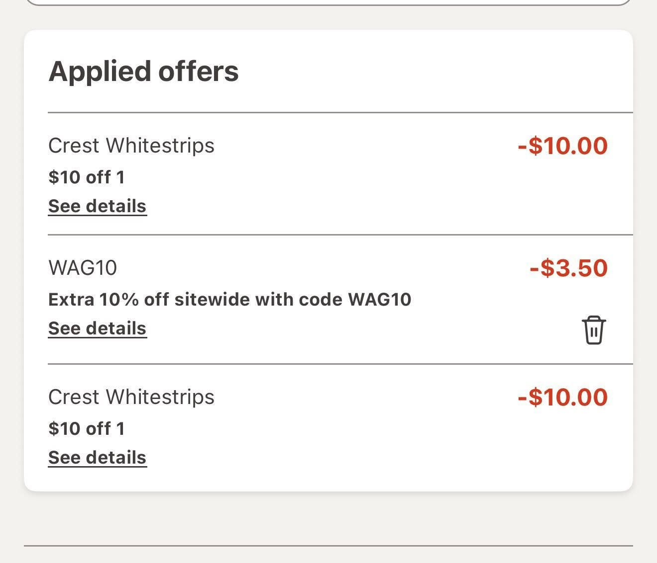Select the first Crest Whitestrips offer title
This screenshot has width=657, height=563.
(131, 146)
